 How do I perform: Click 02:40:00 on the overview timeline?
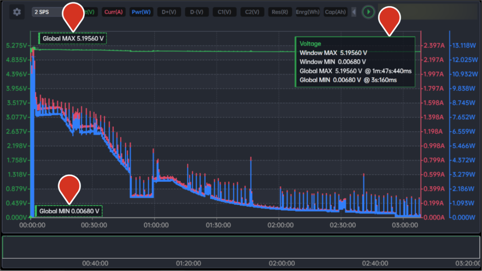376,263
